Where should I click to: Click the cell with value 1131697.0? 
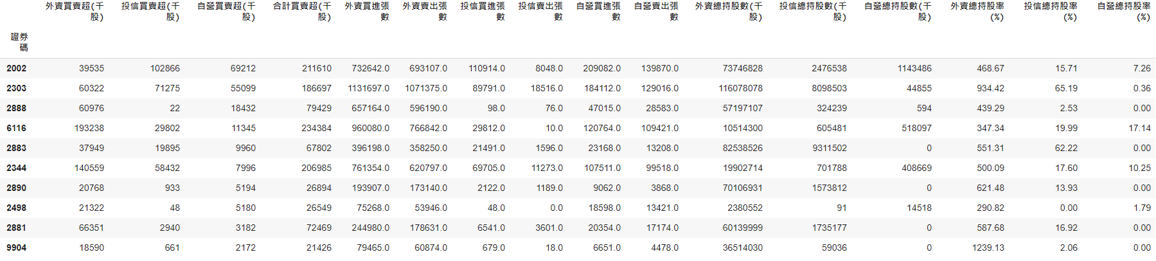coord(368,88)
